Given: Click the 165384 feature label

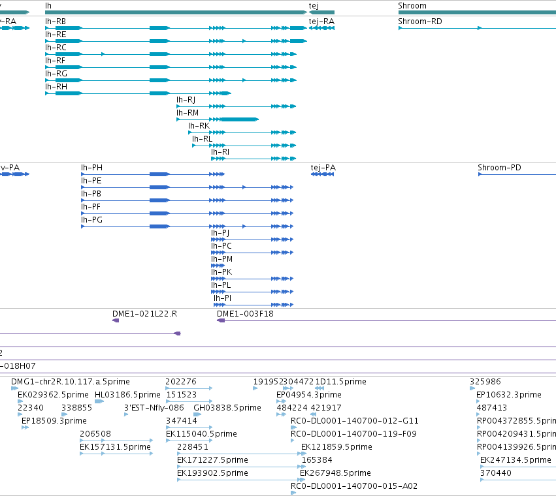Looking at the screenshot, I should (x=317, y=460).
